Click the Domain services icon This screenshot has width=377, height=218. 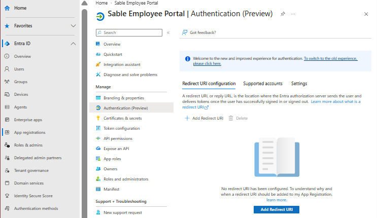(7, 183)
